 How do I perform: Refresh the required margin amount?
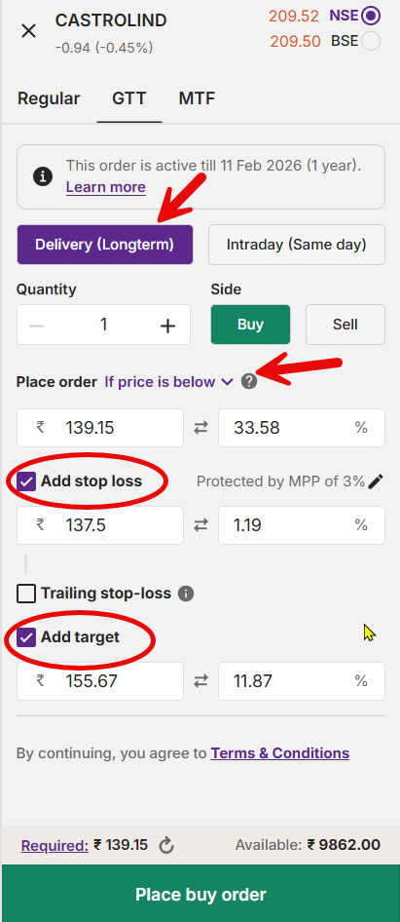point(166,846)
